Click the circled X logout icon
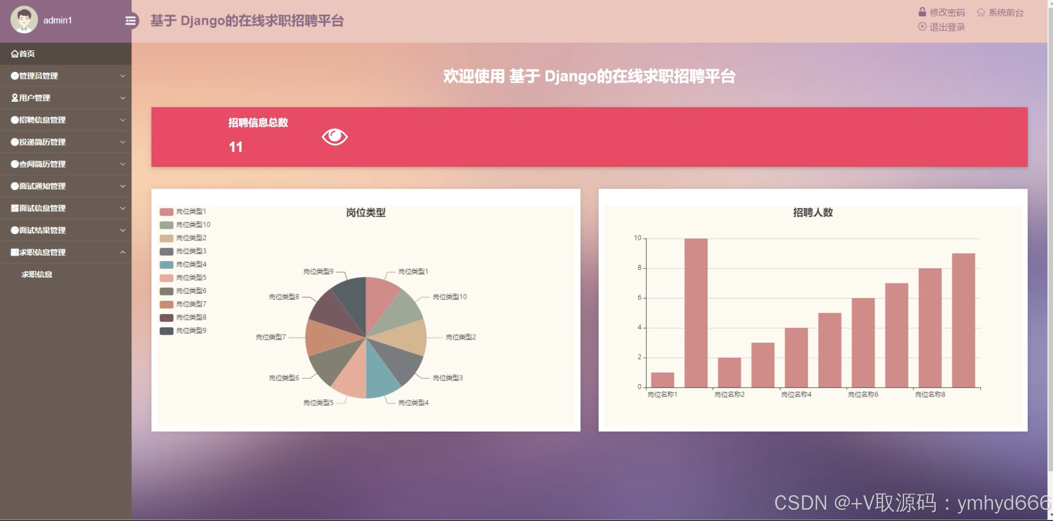1053x521 pixels. pyautogui.click(x=922, y=26)
